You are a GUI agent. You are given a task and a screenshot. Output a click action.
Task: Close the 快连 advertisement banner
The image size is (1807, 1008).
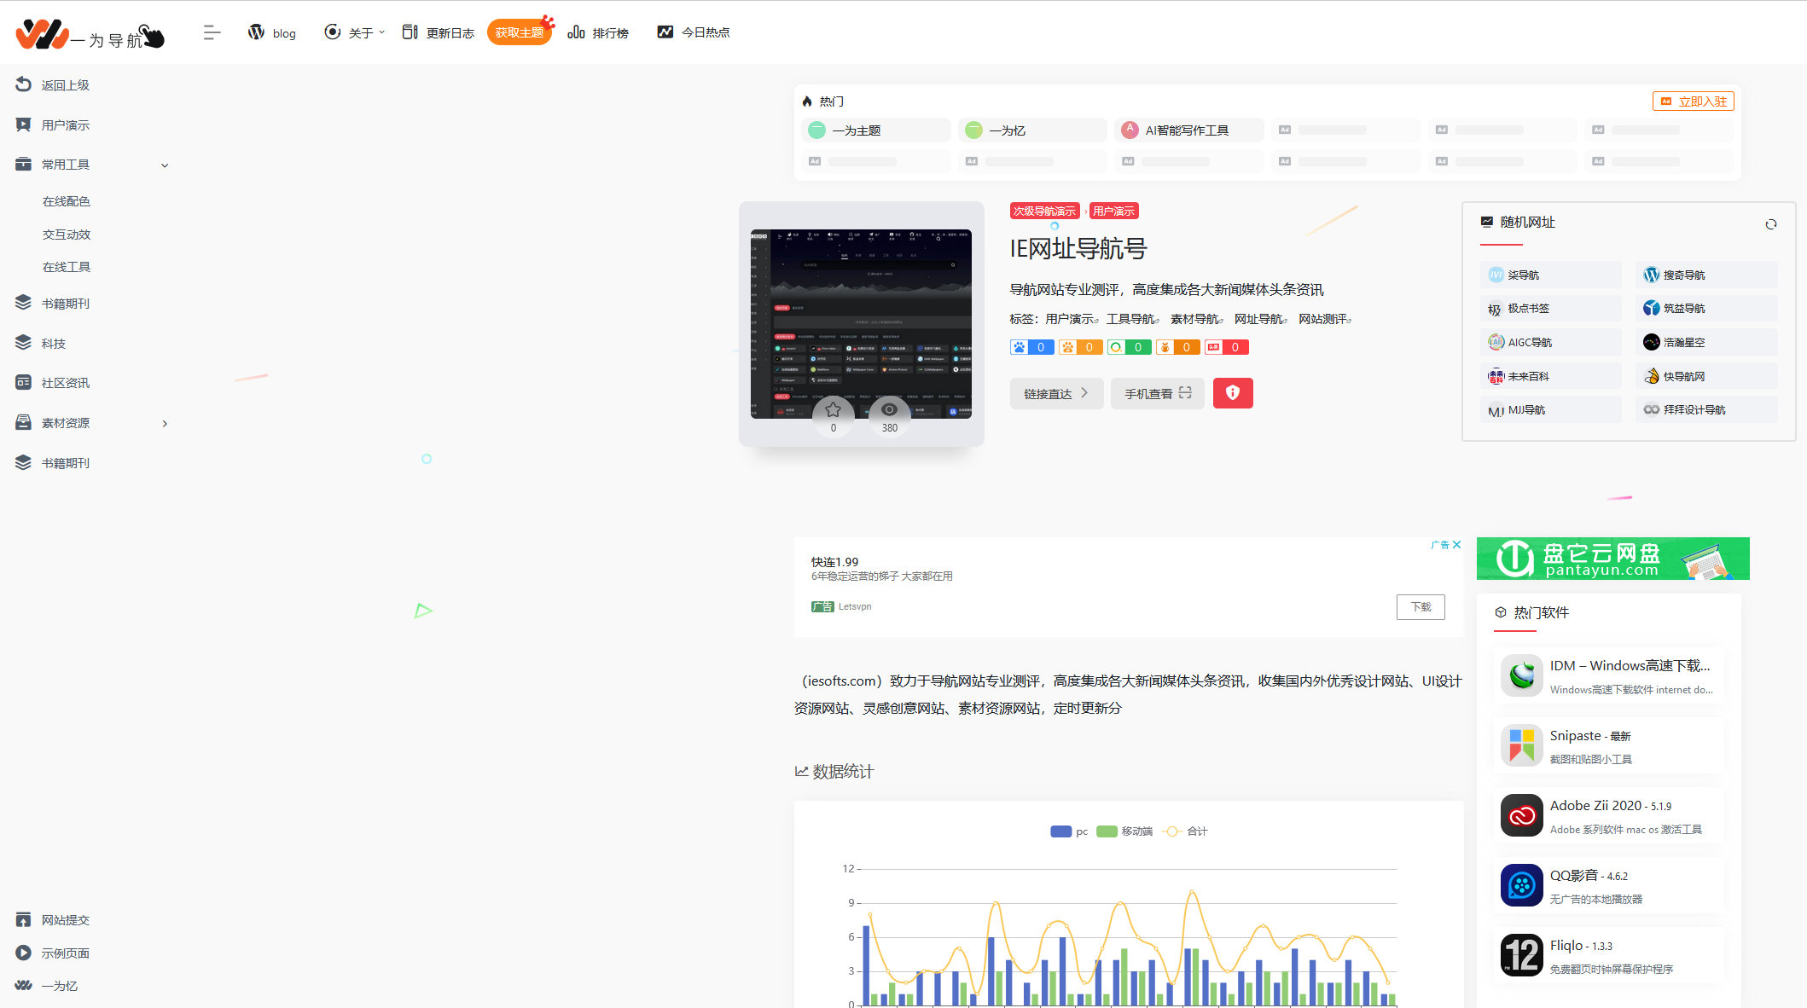(x=1457, y=545)
